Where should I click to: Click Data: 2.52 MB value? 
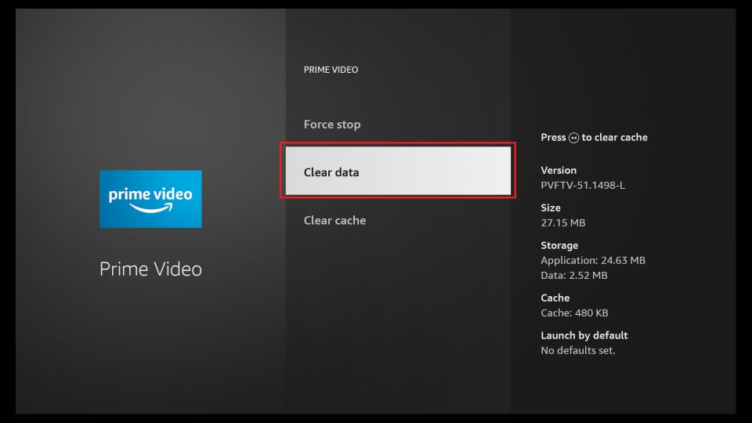574,275
